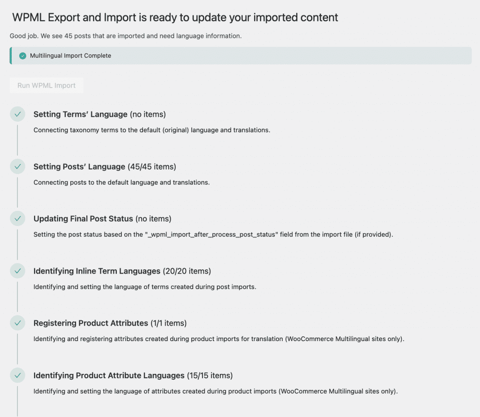Click 'Connecting taxonomy terms to the default' description
This screenshot has width=480, height=417.
point(152,130)
